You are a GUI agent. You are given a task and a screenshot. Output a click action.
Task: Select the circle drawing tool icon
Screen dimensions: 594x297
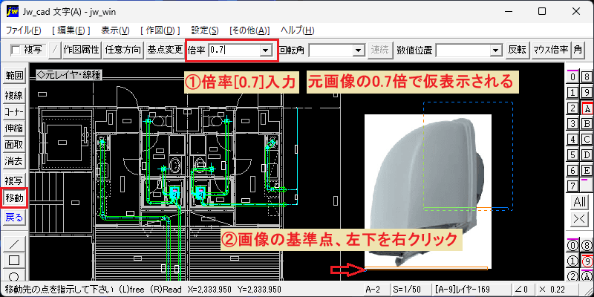coord(14,275)
